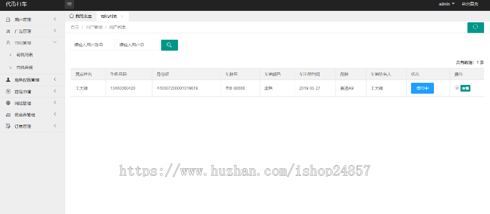Open 司机列表 in the sidebar submenu
Image resolution: width=490 pixels, height=214 pixels.
click(24, 55)
